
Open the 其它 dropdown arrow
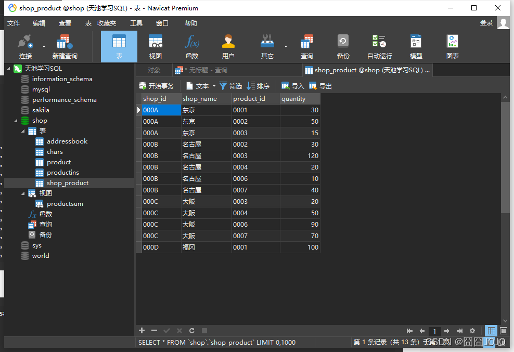coord(286,47)
